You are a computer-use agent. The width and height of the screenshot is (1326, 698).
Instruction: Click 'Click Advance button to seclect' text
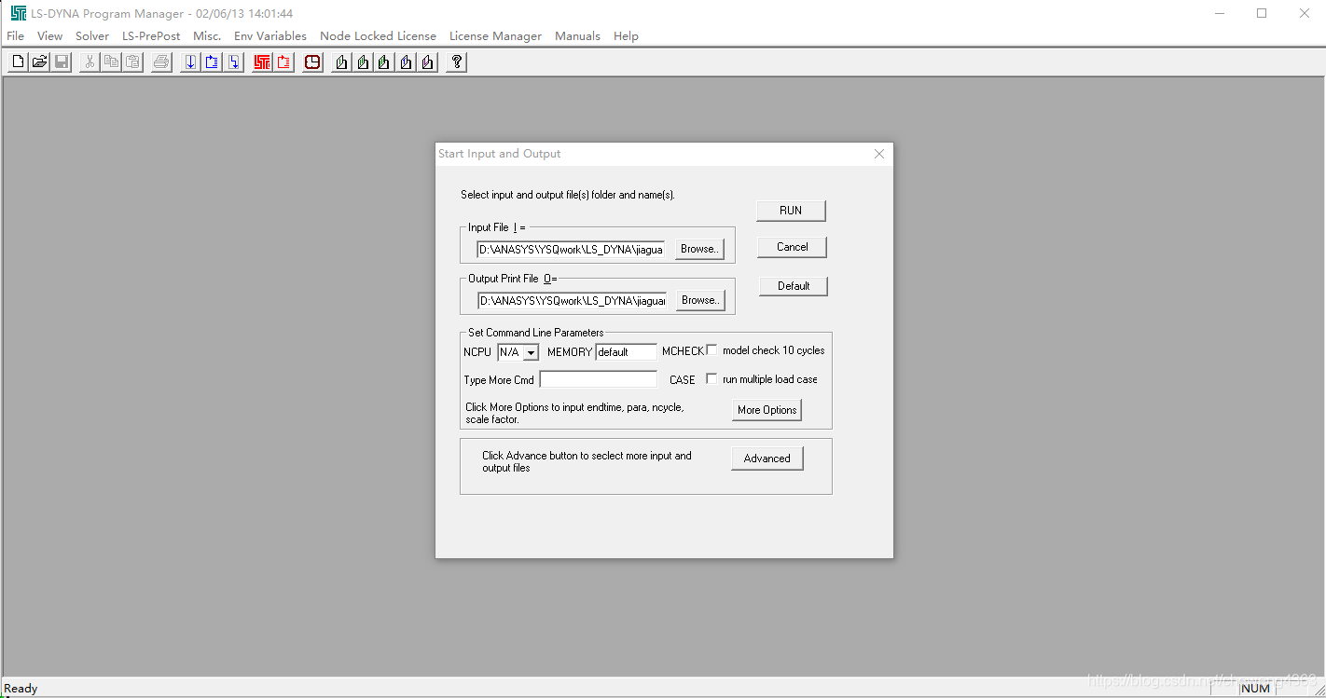[x=587, y=461]
